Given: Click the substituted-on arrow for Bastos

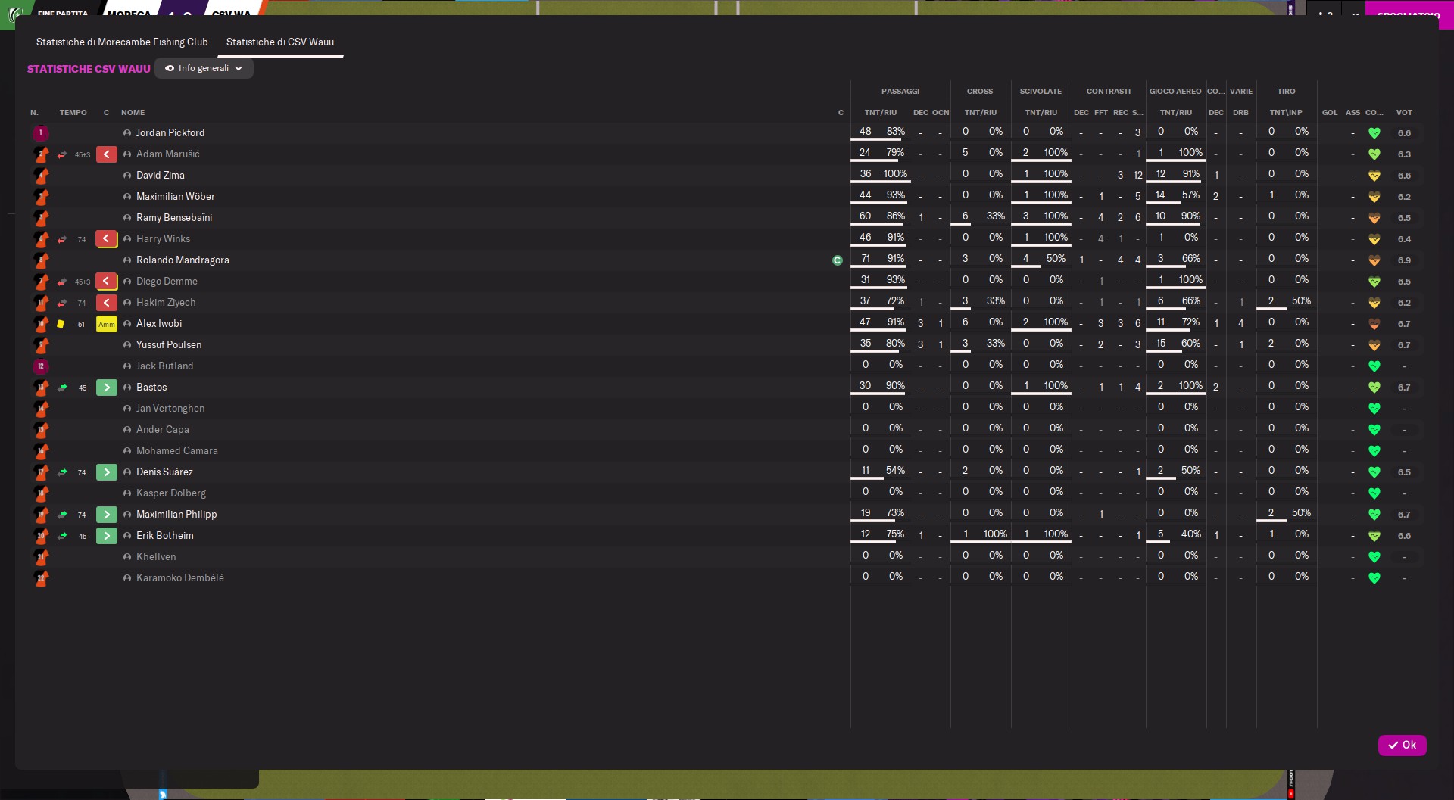Looking at the screenshot, I should coord(107,388).
